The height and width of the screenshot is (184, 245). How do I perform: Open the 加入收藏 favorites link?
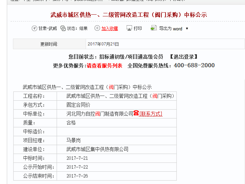(110, 29)
